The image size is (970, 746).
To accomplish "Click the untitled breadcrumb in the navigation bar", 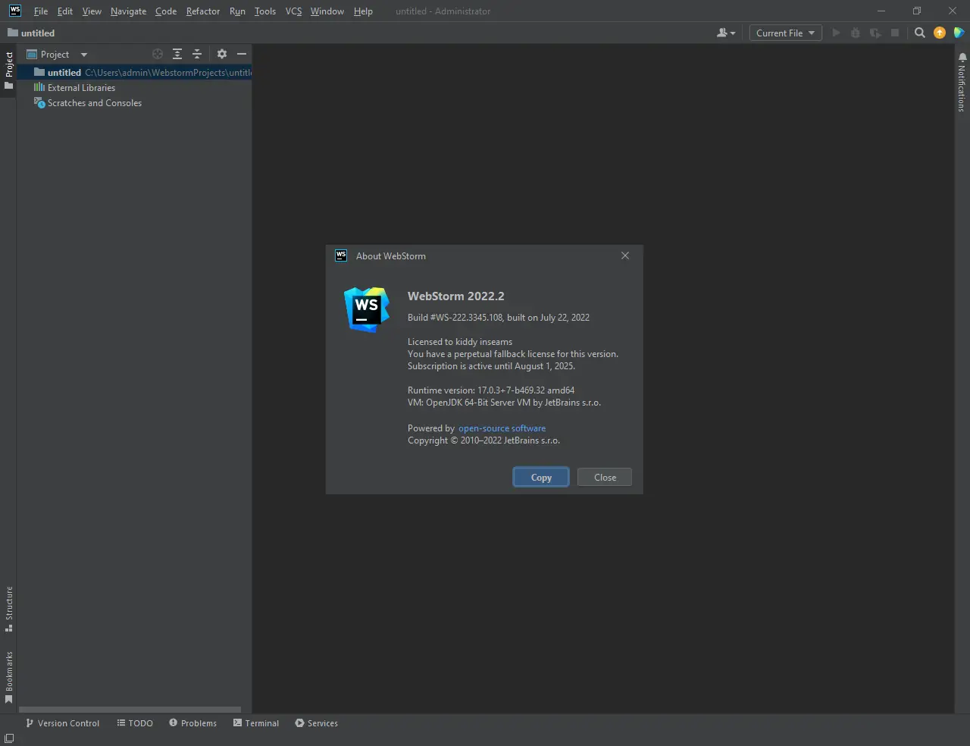I will (31, 33).
